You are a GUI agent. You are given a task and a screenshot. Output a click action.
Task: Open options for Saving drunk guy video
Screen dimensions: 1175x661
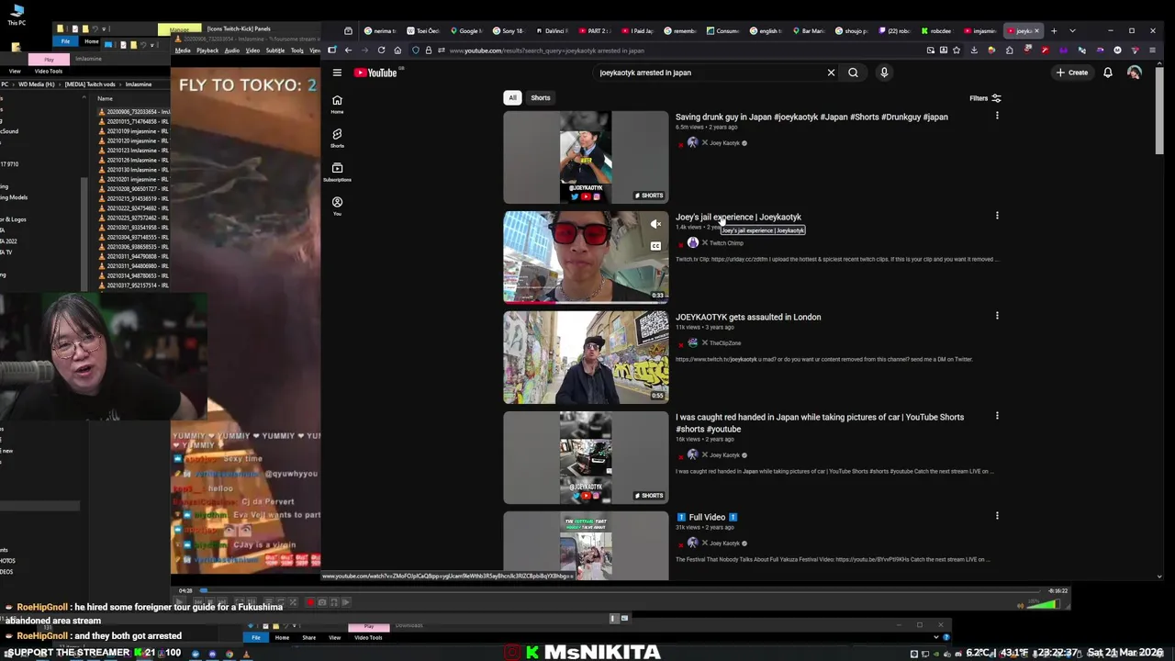pyautogui.click(x=997, y=116)
